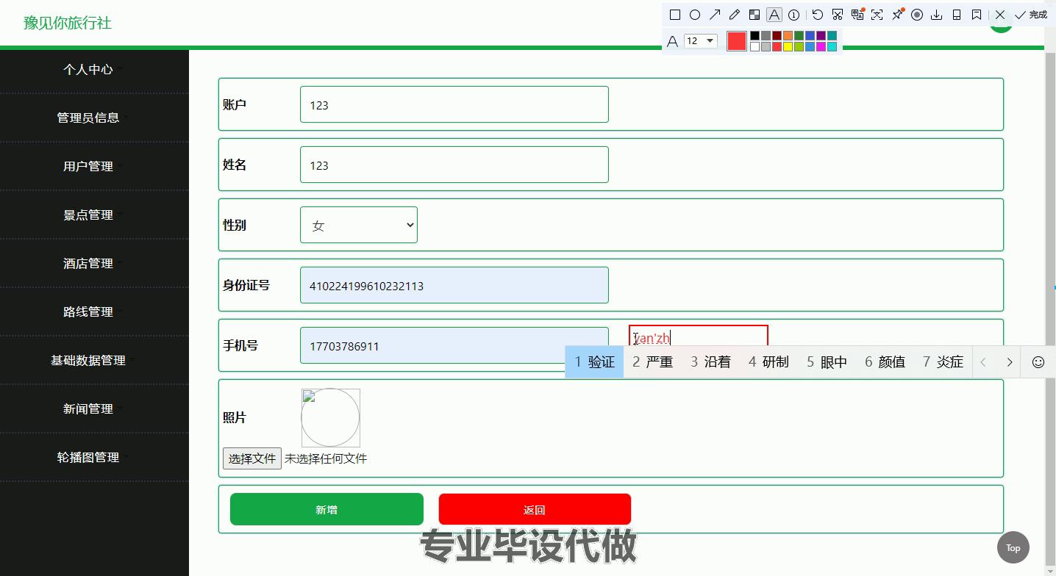Open 个人中心 sidebar menu
The width and height of the screenshot is (1056, 576).
[88, 69]
